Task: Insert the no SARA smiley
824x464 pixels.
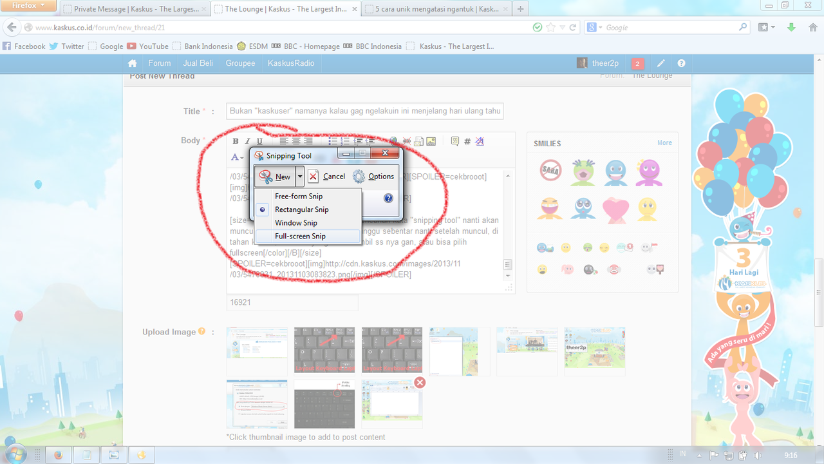Action: point(550,171)
